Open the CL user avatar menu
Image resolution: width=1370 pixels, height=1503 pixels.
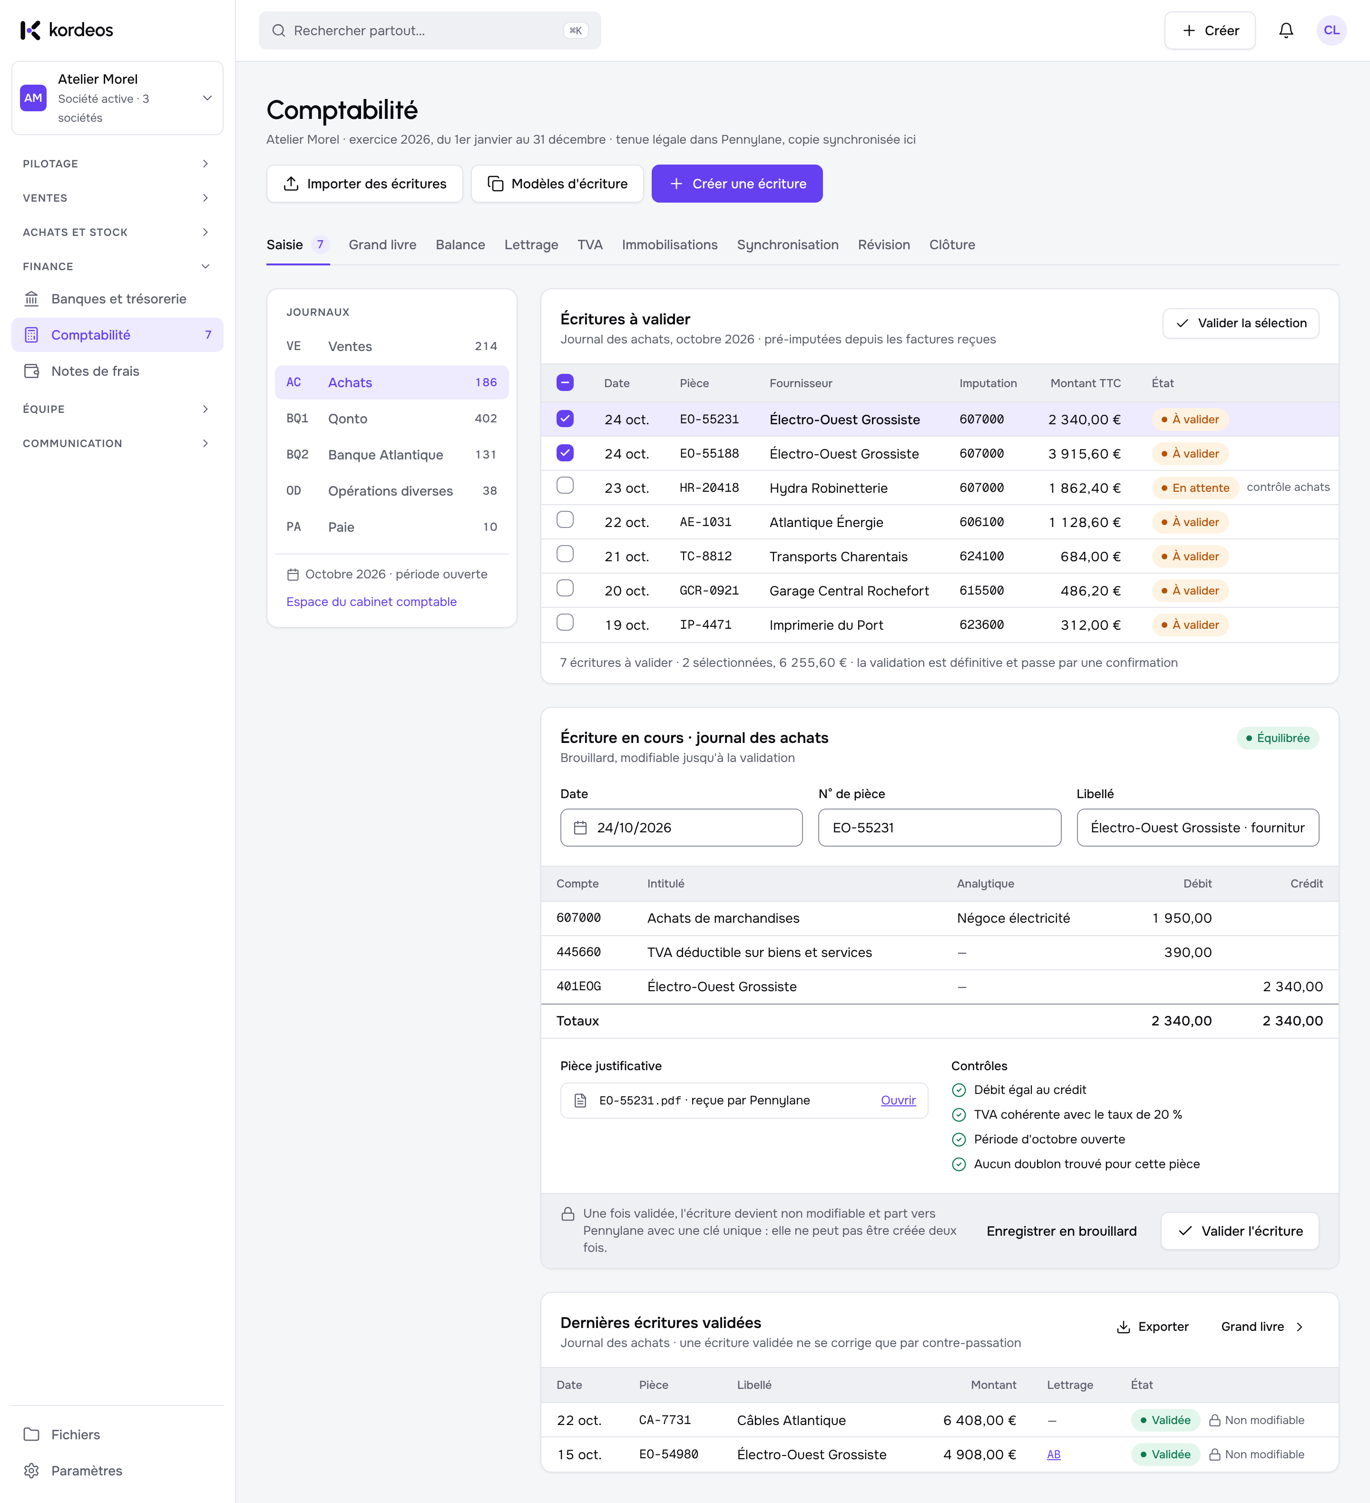click(1331, 30)
